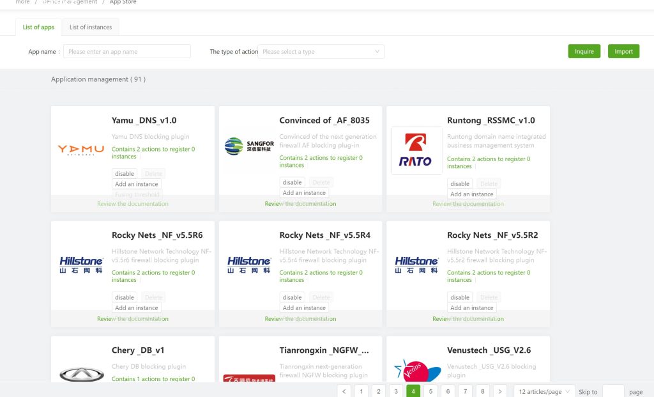Review documentation for Rocky Nets _NF_v5.5R2

click(468, 318)
